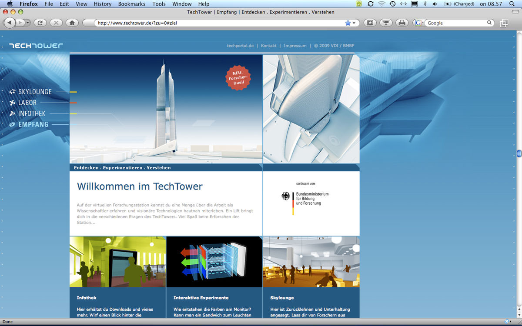Open the Firefox application menu
Viewport: 522px width, 326px height.
coord(29,4)
